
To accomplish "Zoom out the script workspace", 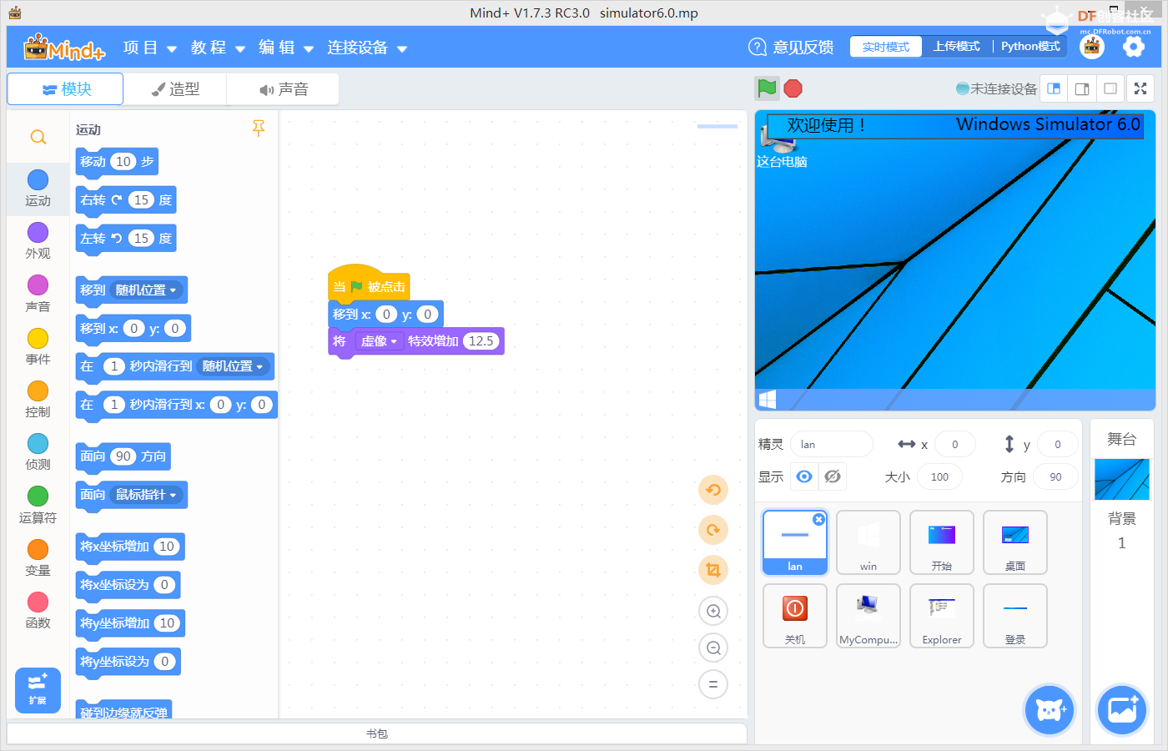I will pyautogui.click(x=713, y=648).
